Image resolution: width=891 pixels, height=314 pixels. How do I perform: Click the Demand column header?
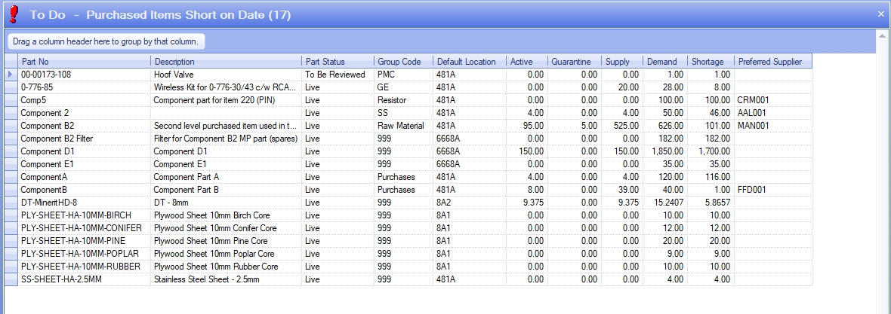[x=664, y=62]
